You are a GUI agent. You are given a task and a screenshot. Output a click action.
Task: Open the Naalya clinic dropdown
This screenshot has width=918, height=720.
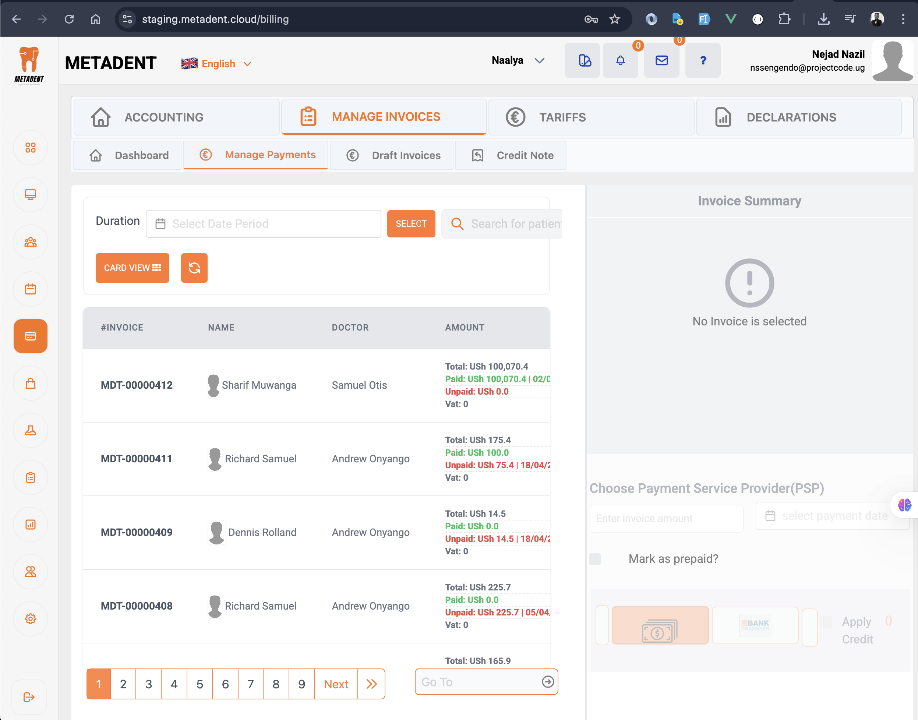(x=518, y=61)
